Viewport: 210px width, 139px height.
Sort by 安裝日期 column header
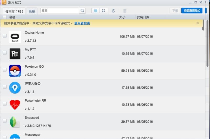[143, 17]
